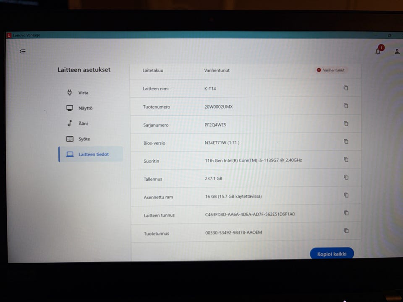Select product number 20W0002UMX text
The height and width of the screenshot is (302, 403).
pyautogui.click(x=218, y=107)
